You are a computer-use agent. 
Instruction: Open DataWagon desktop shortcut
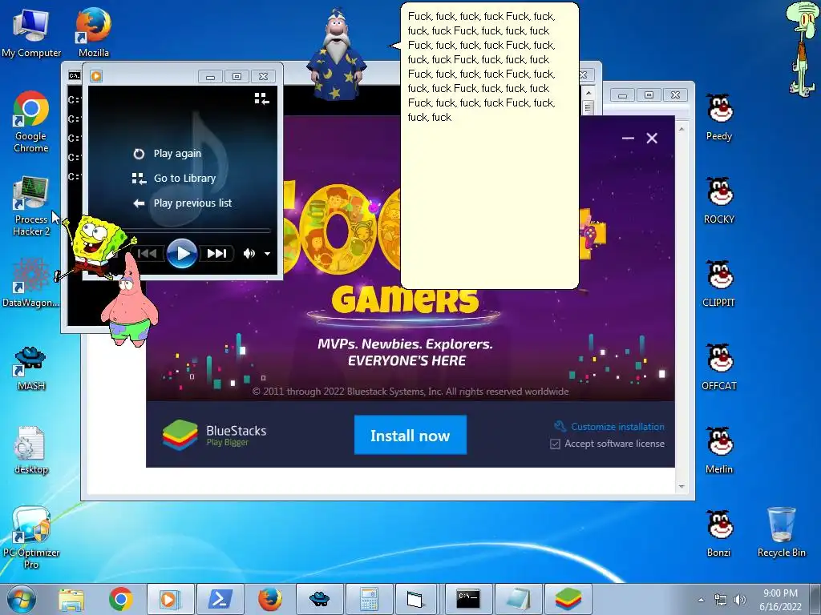31,283
